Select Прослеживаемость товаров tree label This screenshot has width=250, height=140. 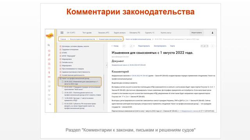(73, 69)
